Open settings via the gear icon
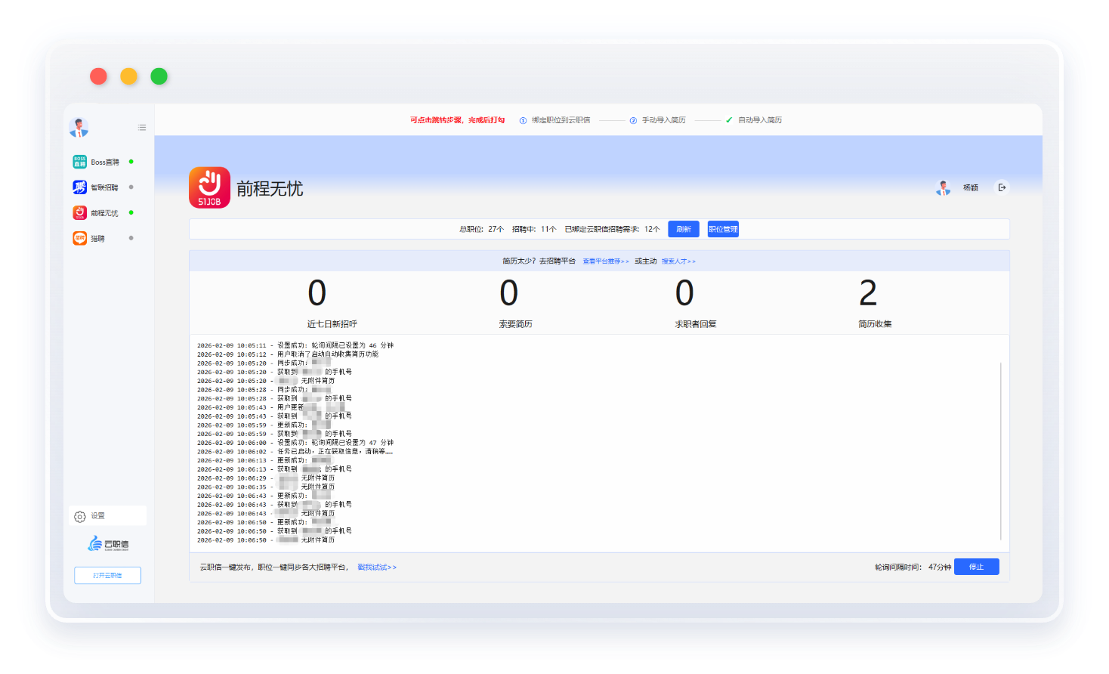The width and height of the screenshot is (1109, 674). (80, 516)
